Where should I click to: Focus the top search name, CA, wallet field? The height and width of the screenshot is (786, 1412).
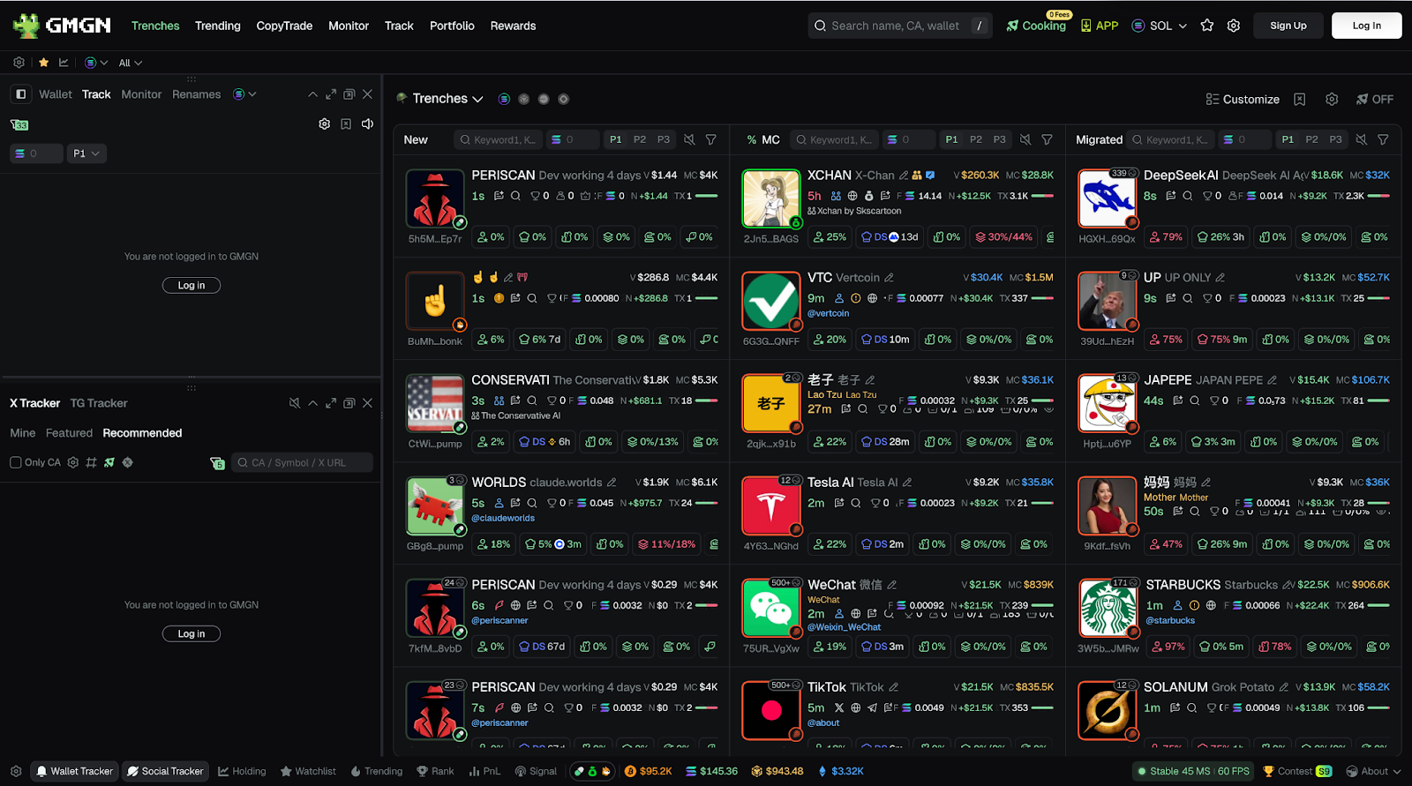pos(900,26)
